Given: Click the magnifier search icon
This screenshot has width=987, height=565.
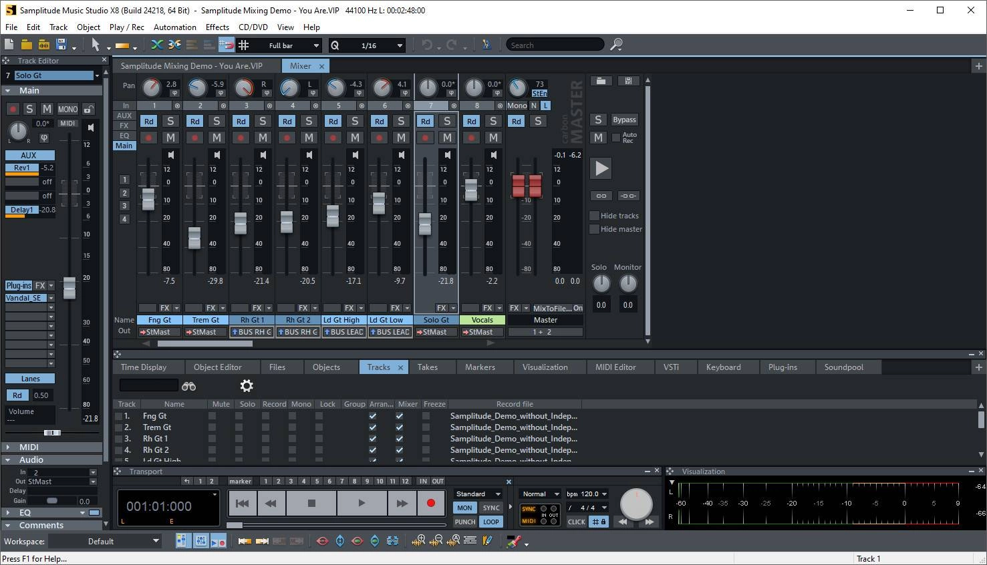Looking at the screenshot, I should point(616,45).
